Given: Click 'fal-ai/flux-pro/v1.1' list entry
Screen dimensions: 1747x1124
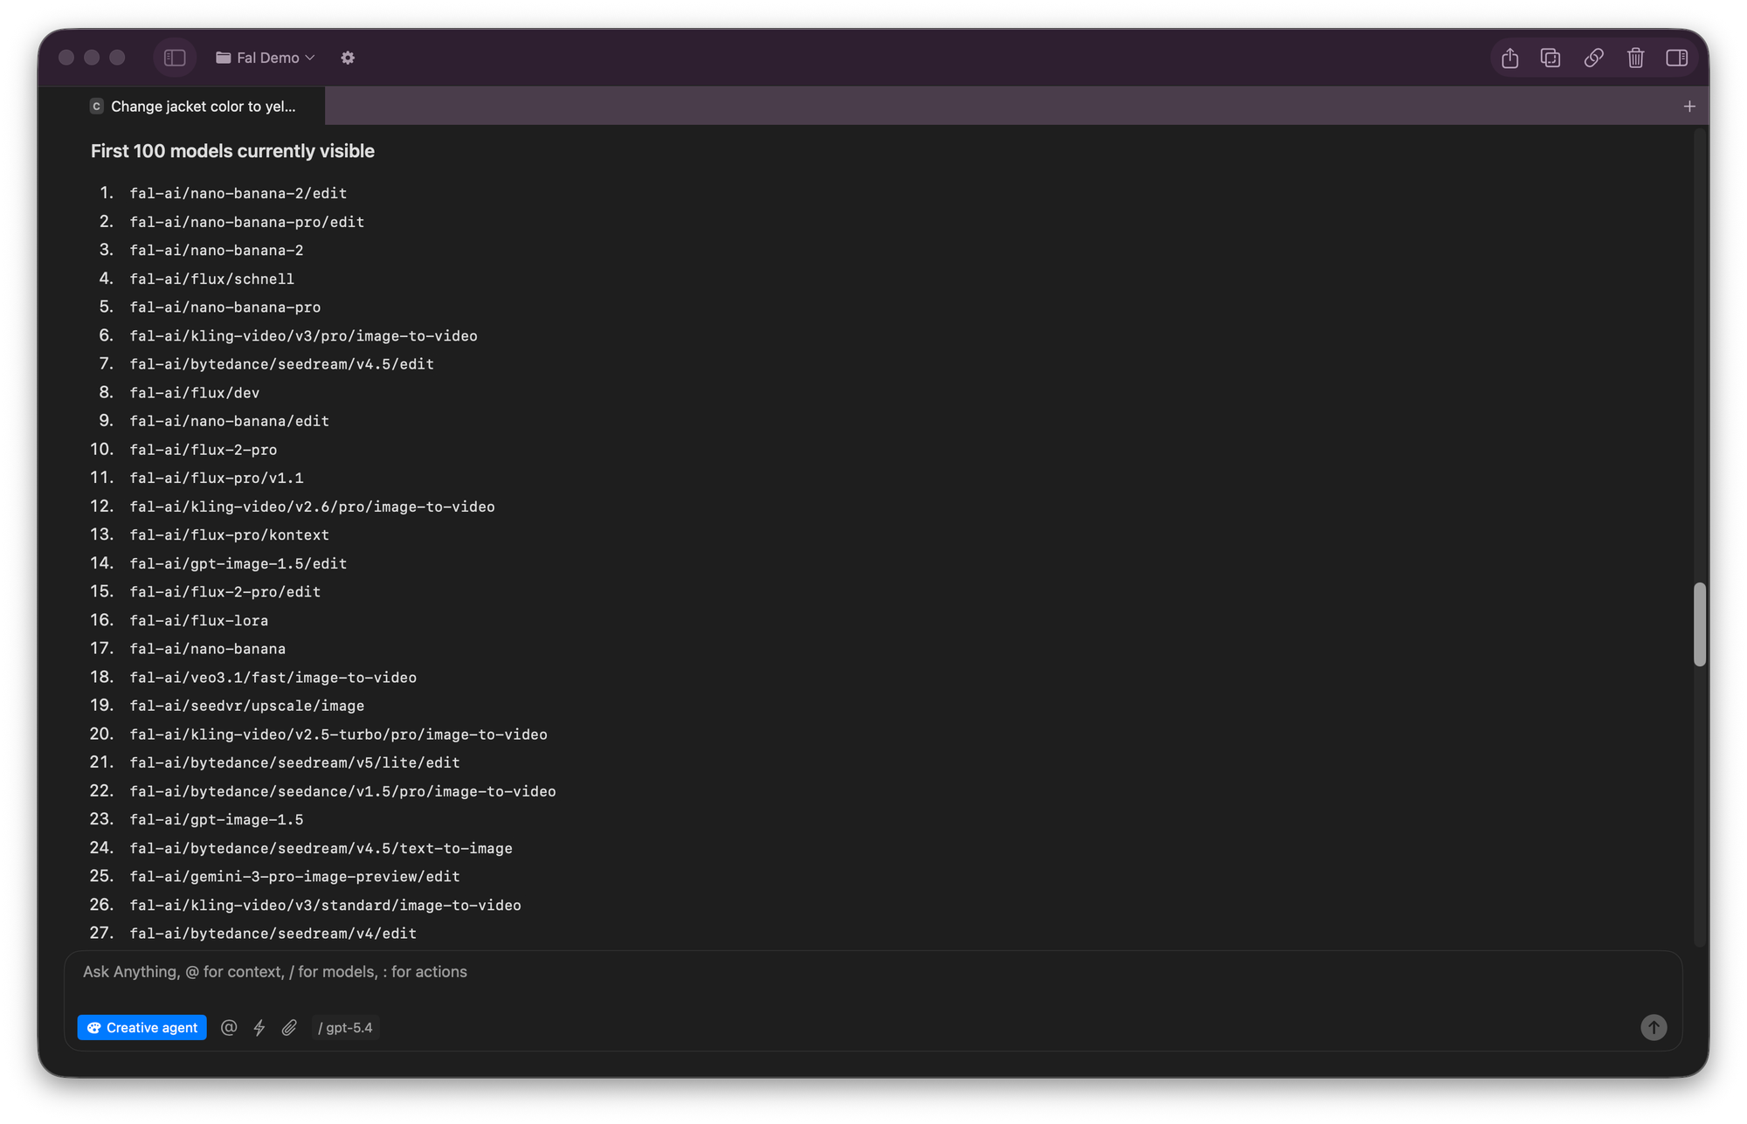Looking at the screenshot, I should pos(217,478).
